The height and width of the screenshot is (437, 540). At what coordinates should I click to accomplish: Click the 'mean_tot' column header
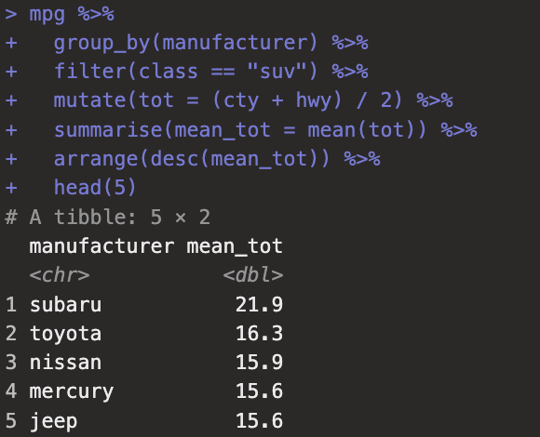[x=235, y=247]
